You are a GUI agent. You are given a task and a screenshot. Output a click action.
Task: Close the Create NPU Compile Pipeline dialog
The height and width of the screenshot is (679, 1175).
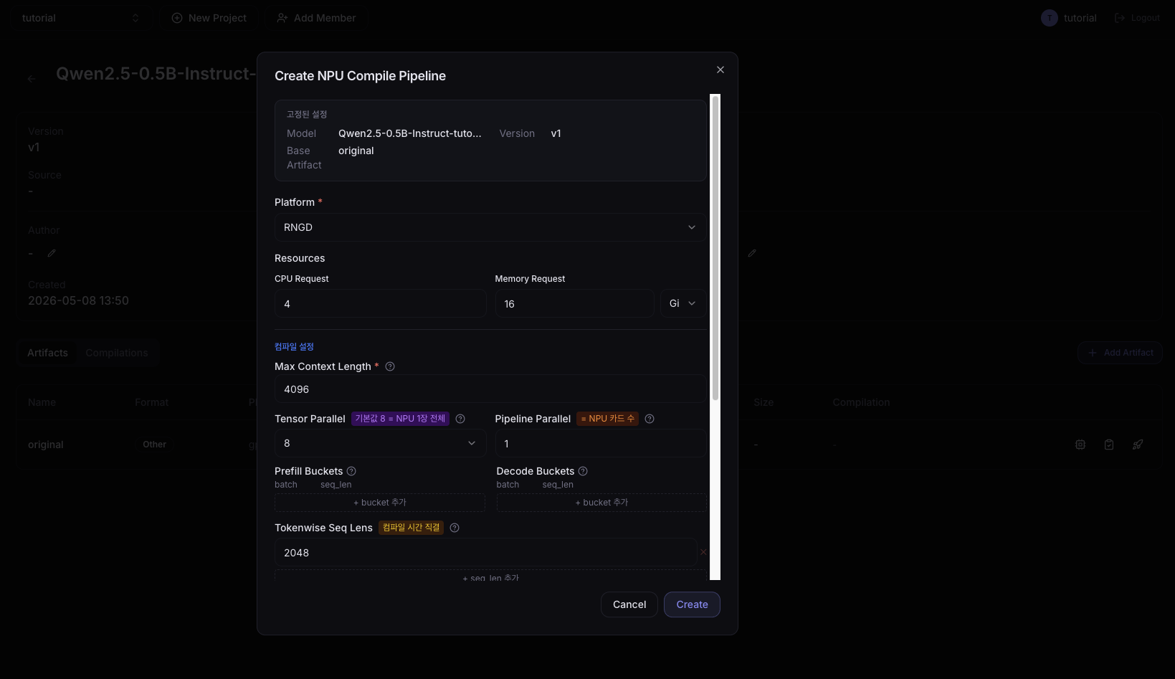(x=720, y=70)
